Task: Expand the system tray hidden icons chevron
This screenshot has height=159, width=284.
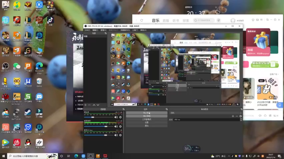Action: point(229,156)
